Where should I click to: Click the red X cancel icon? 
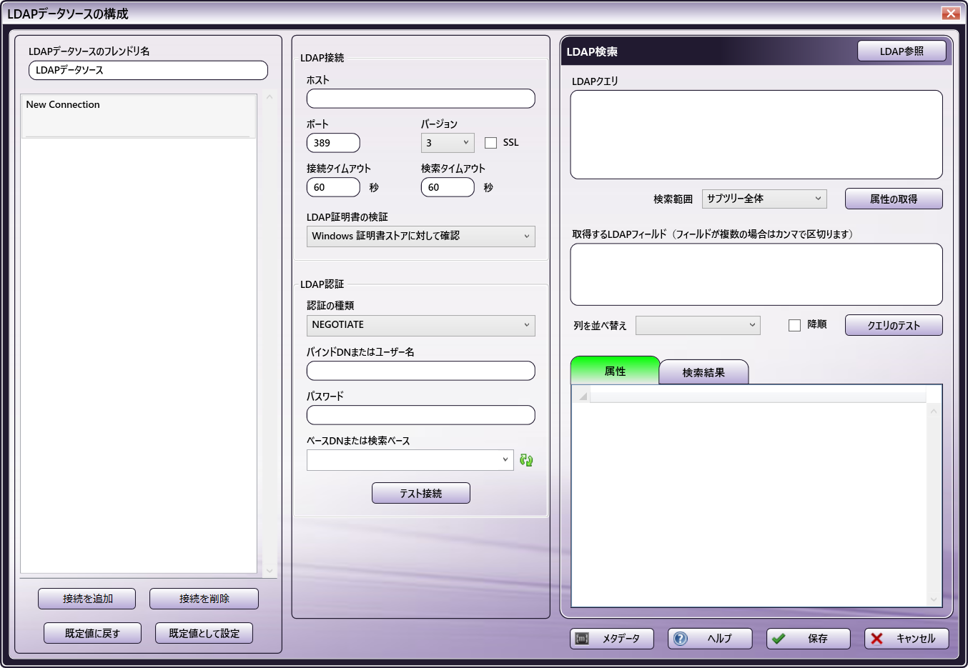pyautogui.click(x=876, y=638)
